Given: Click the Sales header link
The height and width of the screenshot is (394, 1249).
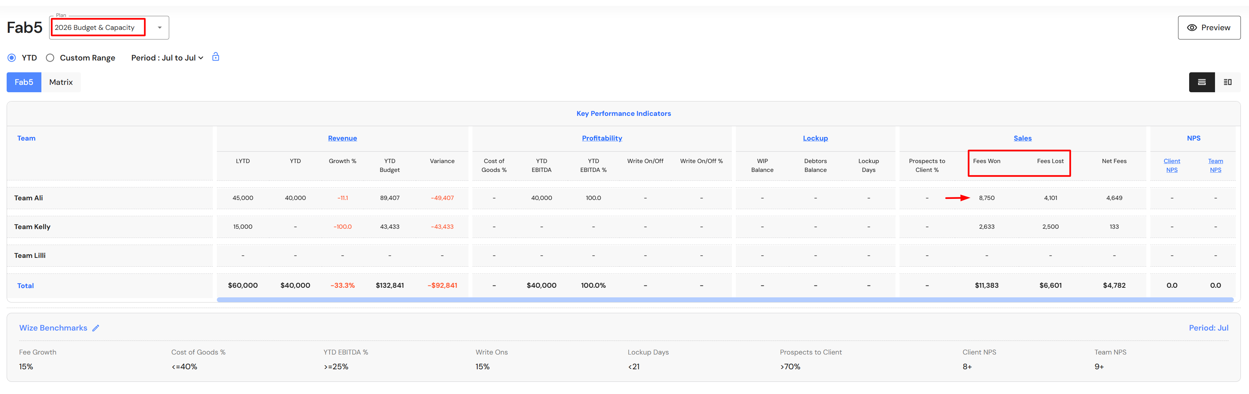Looking at the screenshot, I should click(x=1022, y=138).
